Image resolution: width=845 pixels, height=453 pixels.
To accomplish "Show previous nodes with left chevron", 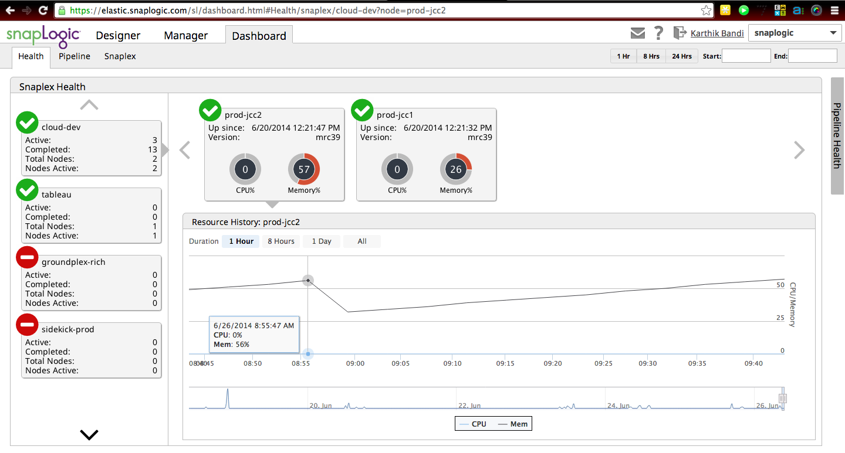I will point(185,150).
